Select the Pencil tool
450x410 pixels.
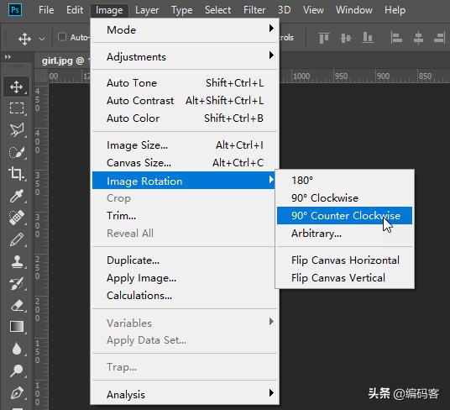[x=16, y=239]
